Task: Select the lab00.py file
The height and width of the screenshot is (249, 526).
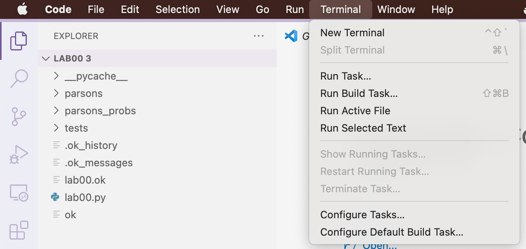Action: (x=85, y=197)
